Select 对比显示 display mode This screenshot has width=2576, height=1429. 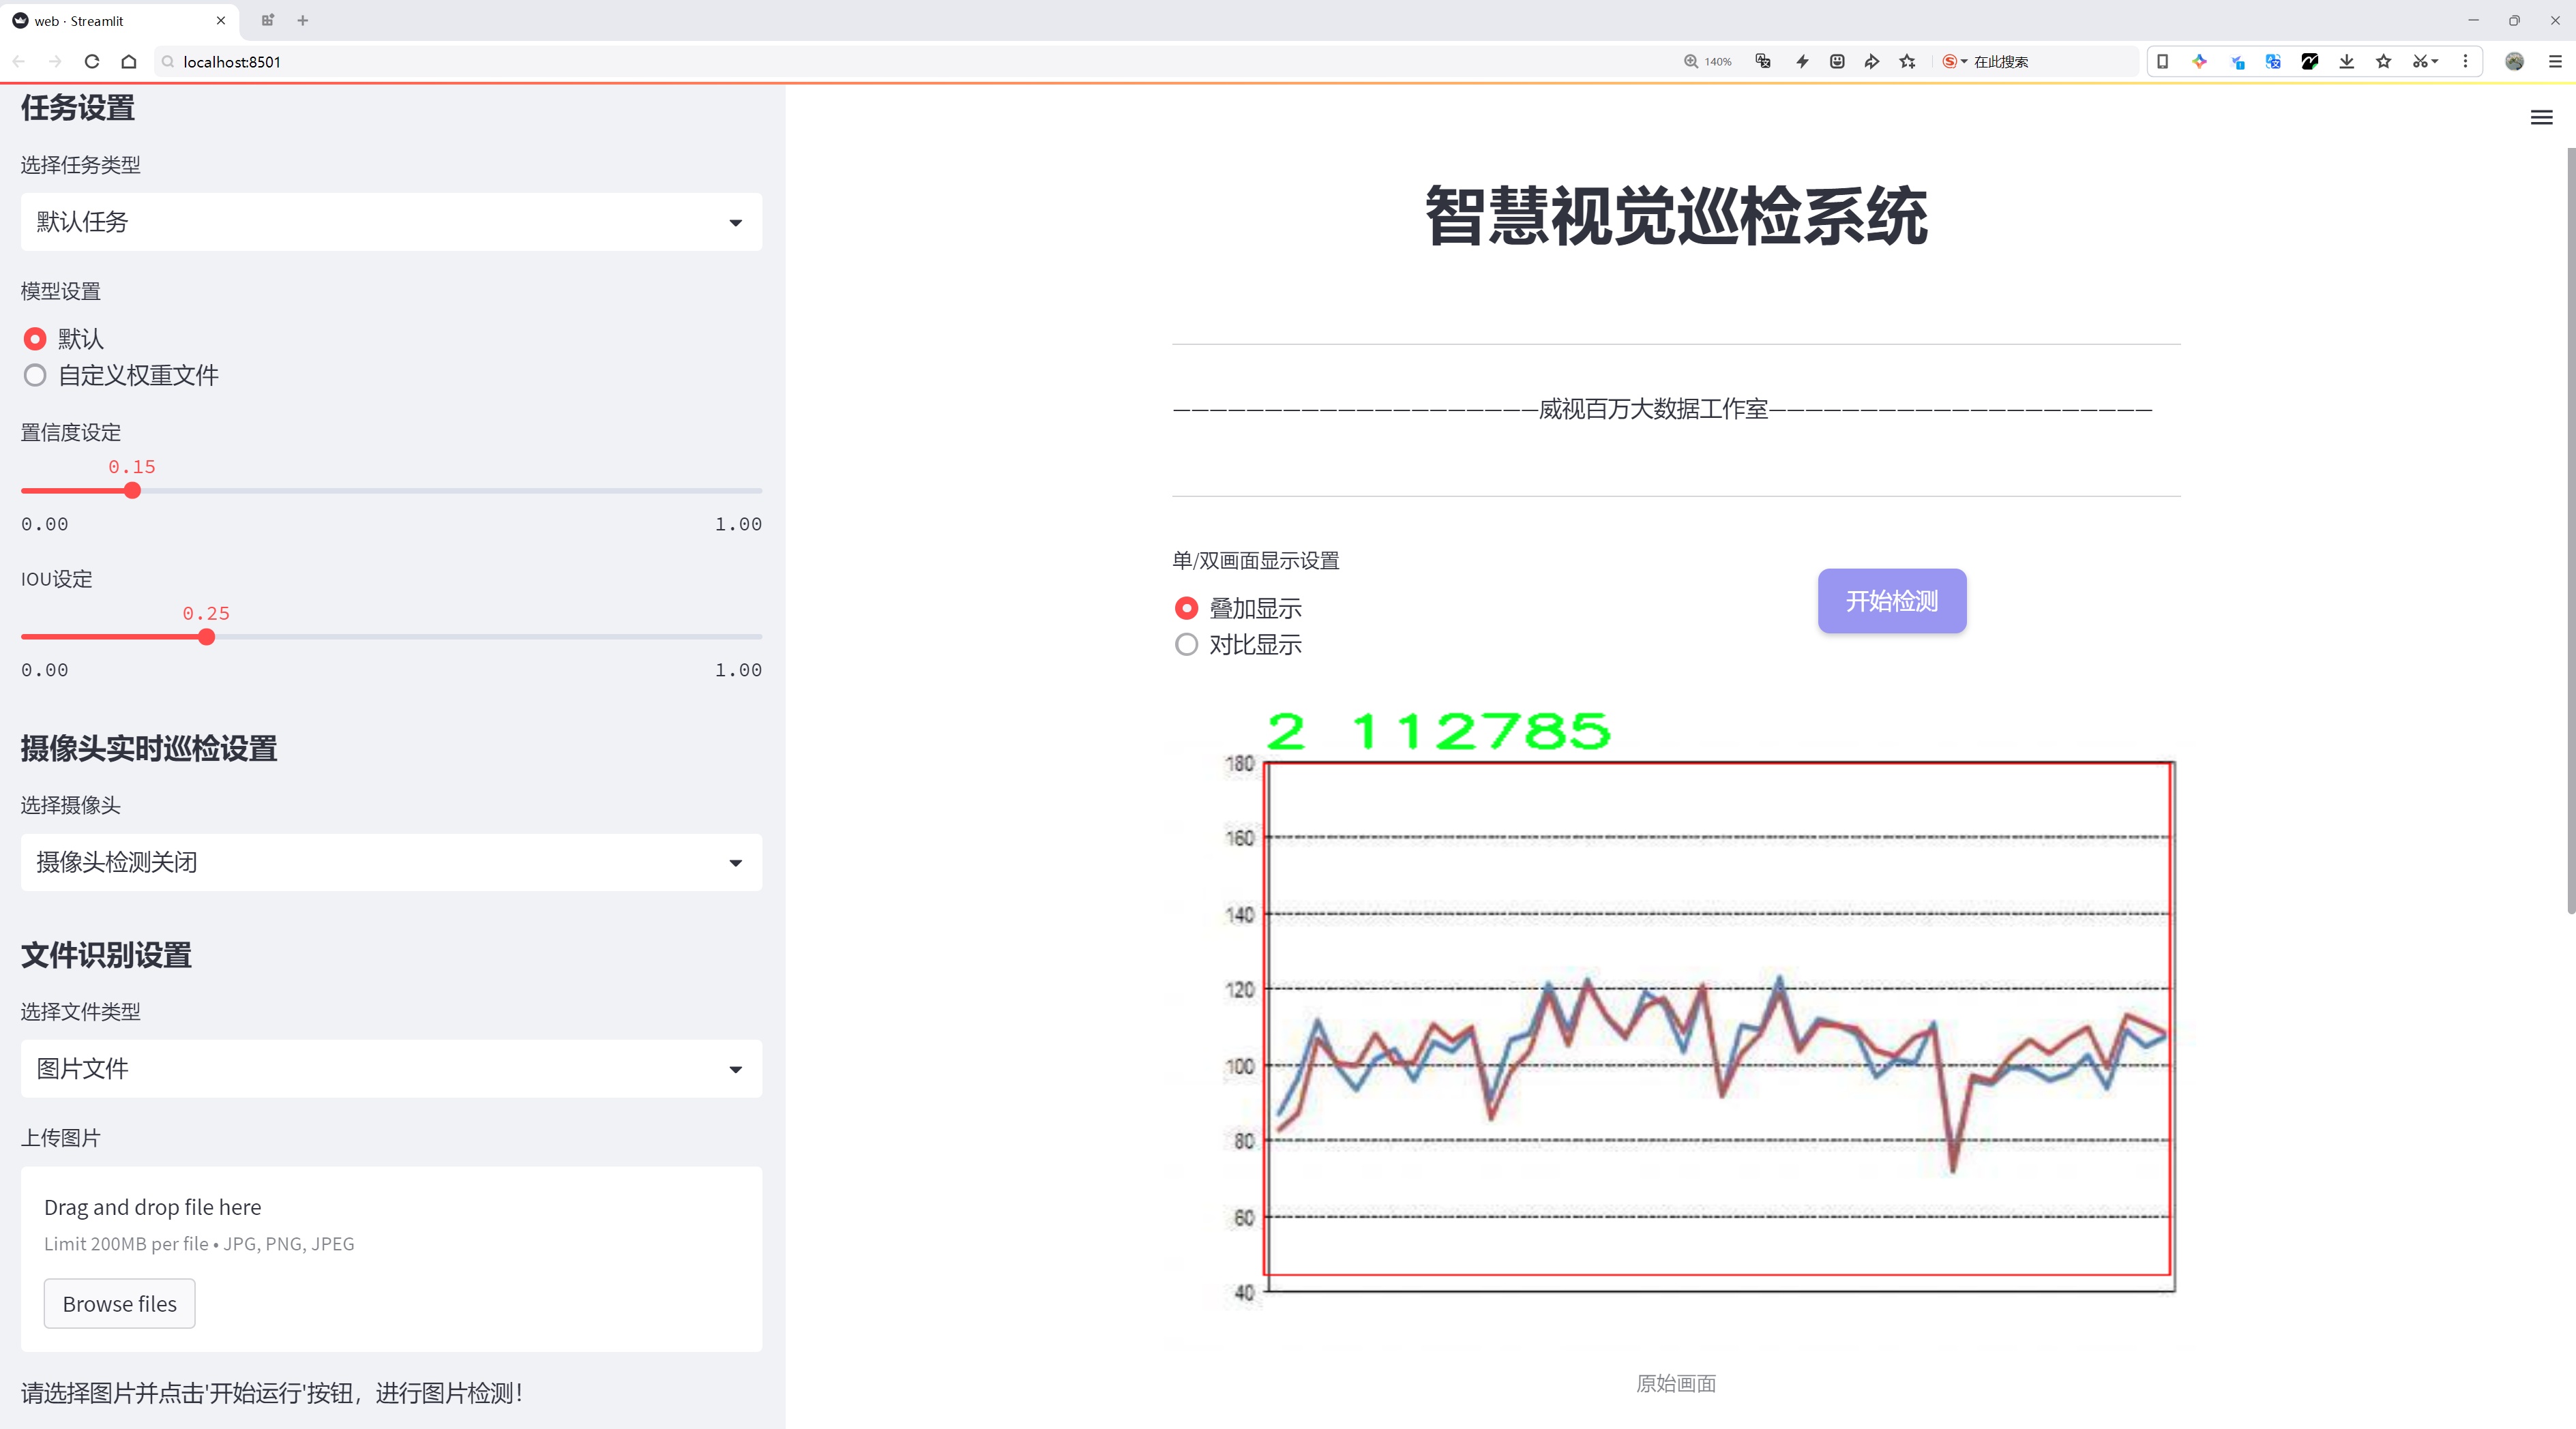click(x=1187, y=644)
